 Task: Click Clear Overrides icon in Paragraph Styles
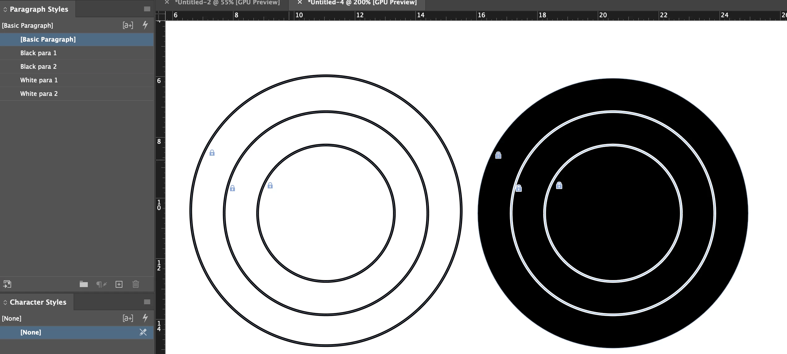click(x=101, y=284)
